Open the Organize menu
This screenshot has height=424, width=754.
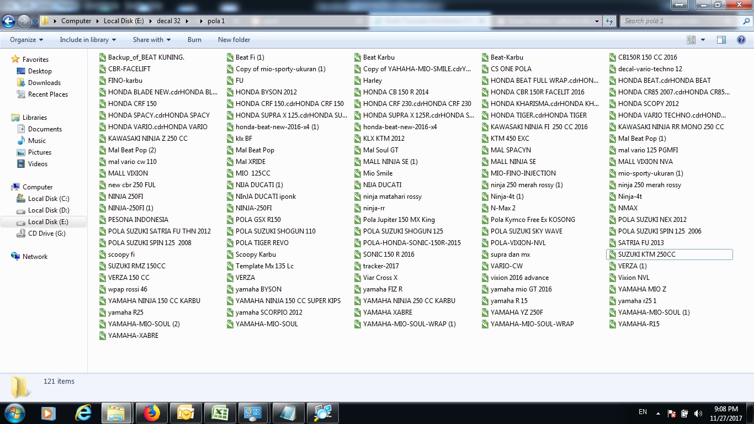(x=26, y=40)
